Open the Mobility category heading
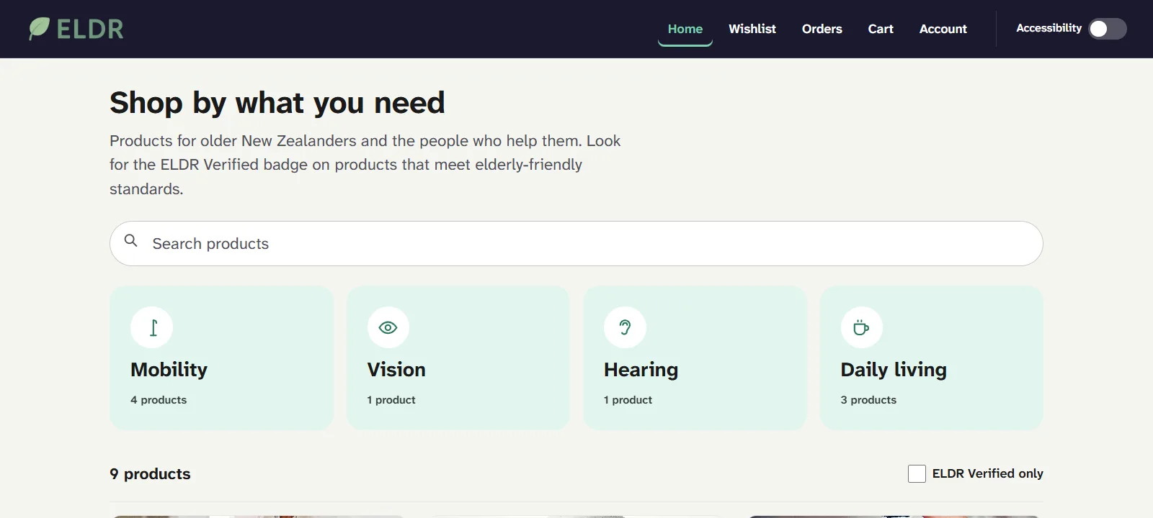This screenshot has width=1153, height=518. (x=169, y=370)
